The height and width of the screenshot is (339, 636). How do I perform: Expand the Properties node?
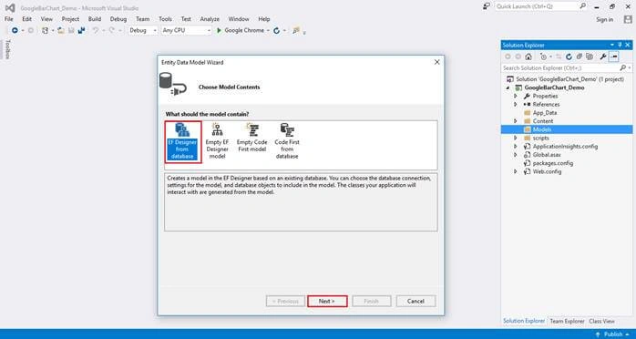[x=516, y=96]
